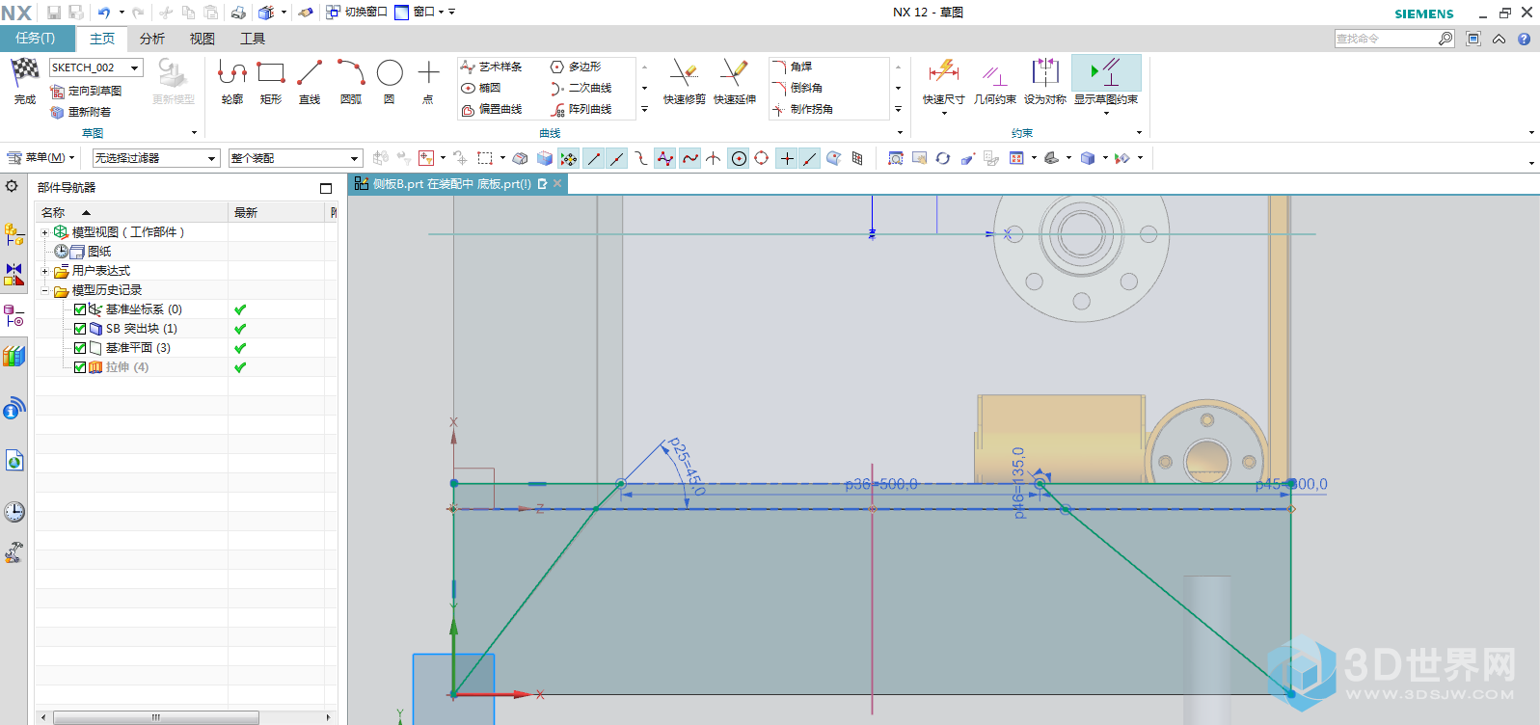Toggle the control point snap option
Viewport: 1540px width, 725px height.
tap(641, 158)
